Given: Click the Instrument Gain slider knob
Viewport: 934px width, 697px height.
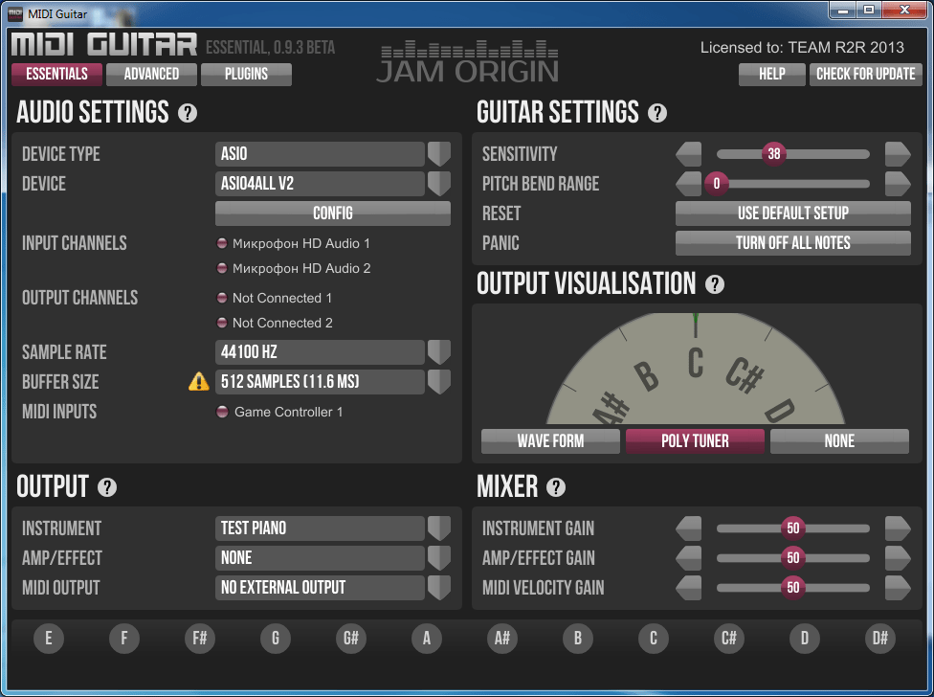Looking at the screenshot, I should (x=792, y=528).
